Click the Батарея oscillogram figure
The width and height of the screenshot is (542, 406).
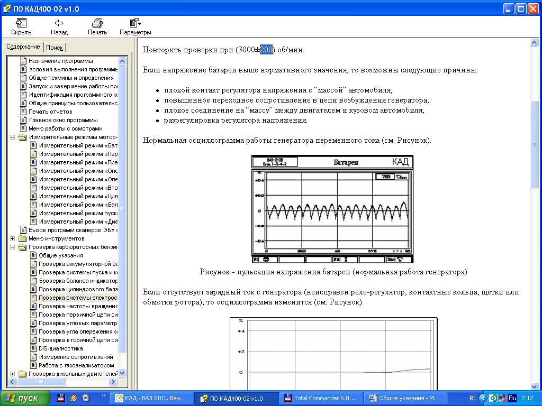332,209
